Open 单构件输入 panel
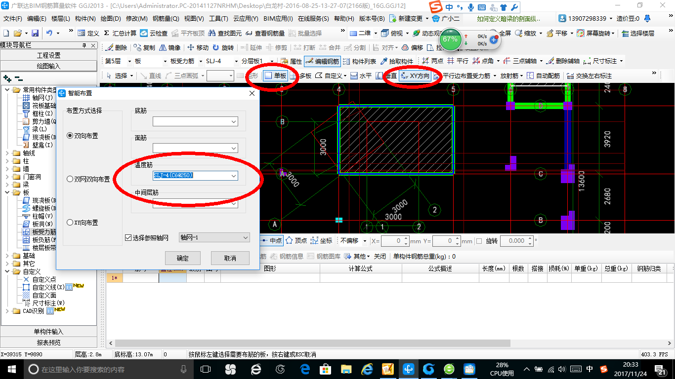The image size is (675, 379). (x=48, y=332)
